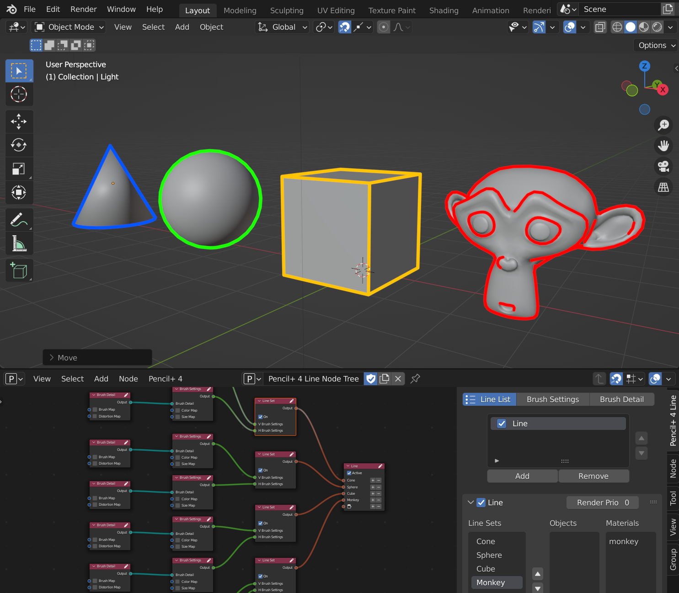Pick the Measure ruler tool
The width and height of the screenshot is (679, 593).
tap(19, 244)
